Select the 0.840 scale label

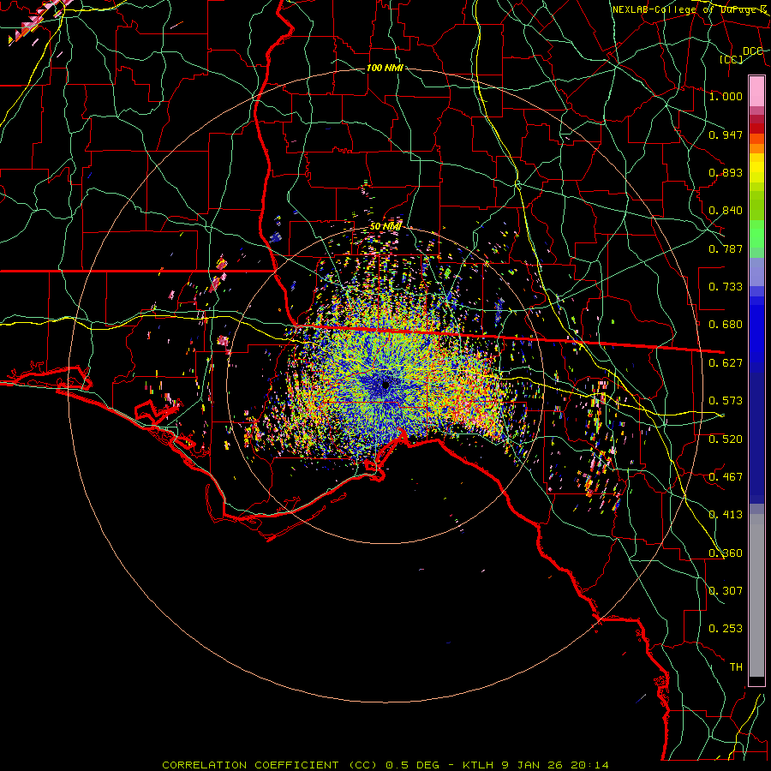726,211
